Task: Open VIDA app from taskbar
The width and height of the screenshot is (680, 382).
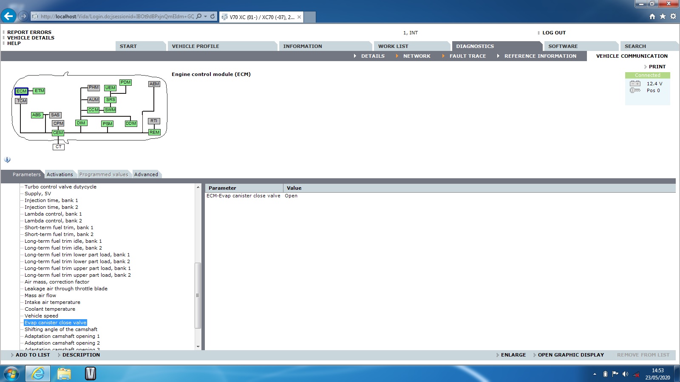Action: [90, 374]
